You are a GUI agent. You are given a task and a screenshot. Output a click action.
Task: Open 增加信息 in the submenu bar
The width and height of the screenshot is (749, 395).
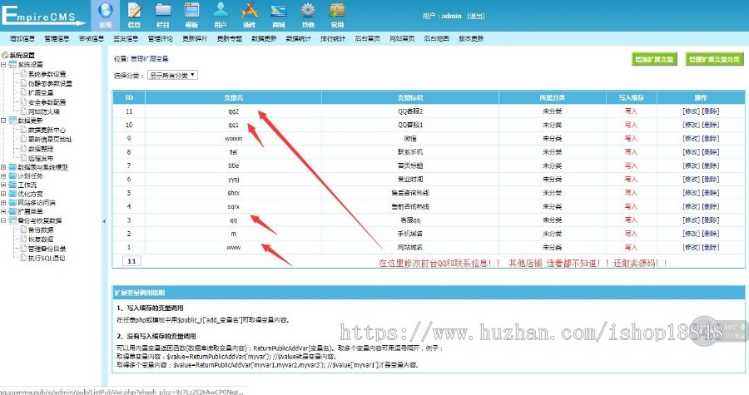pyautogui.click(x=22, y=38)
